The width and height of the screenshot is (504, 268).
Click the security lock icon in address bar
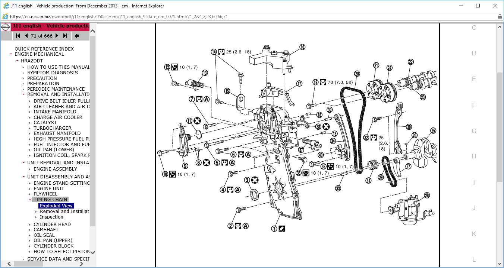[500, 16]
